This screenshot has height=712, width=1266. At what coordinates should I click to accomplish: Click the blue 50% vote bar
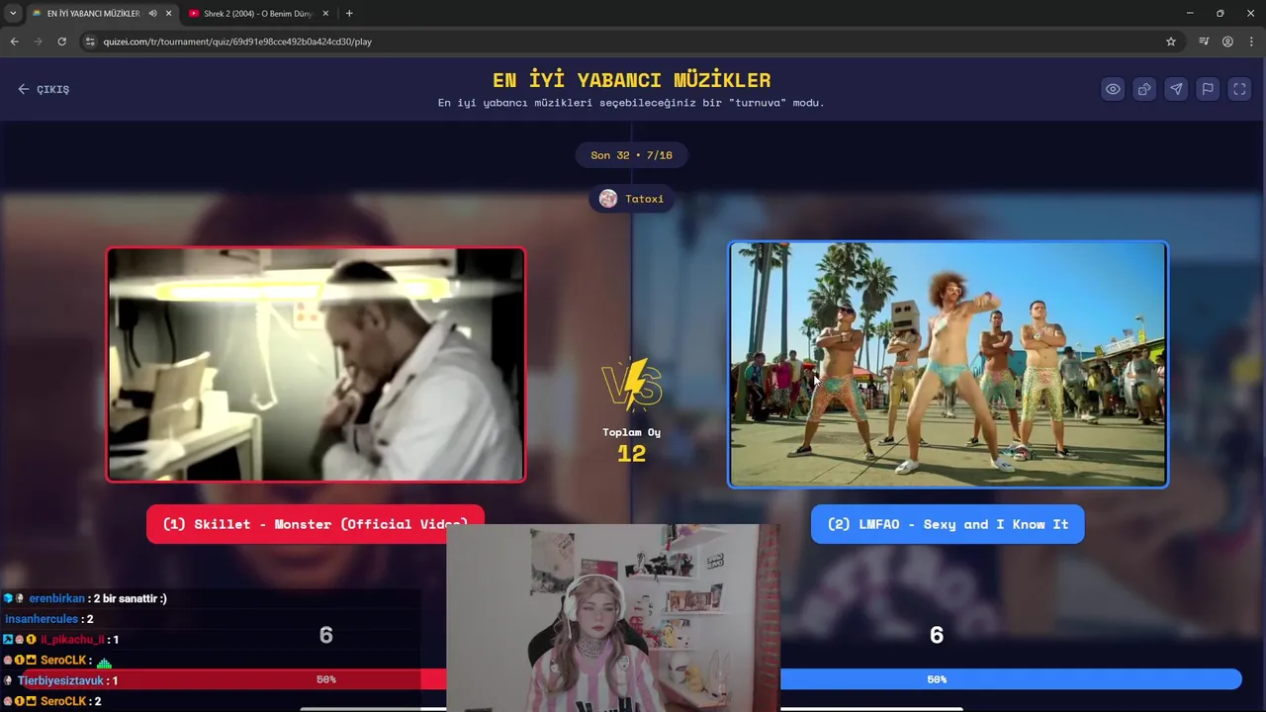(x=1010, y=679)
